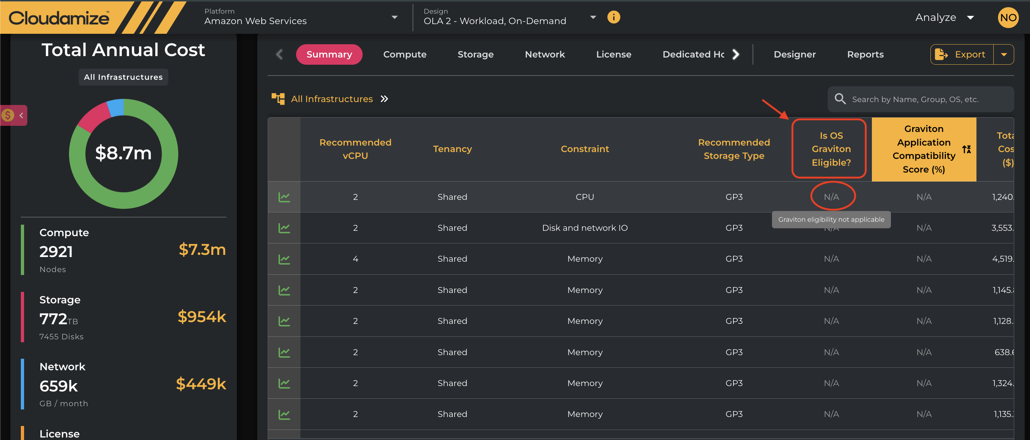Open chart icon for the CPU row
1030x440 pixels.
tap(284, 197)
